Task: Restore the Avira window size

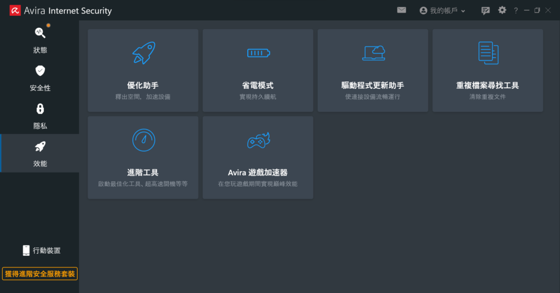Action: [x=537, y=10]
